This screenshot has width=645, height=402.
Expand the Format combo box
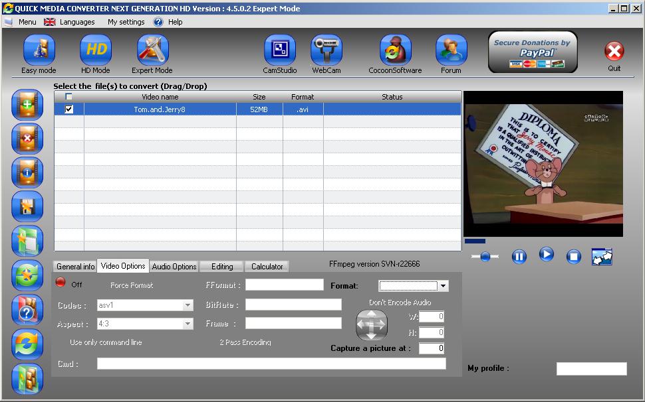click(x=443, y=286)
